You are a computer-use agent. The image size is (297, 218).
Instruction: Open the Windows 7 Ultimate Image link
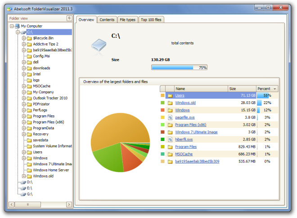point(196,132)
